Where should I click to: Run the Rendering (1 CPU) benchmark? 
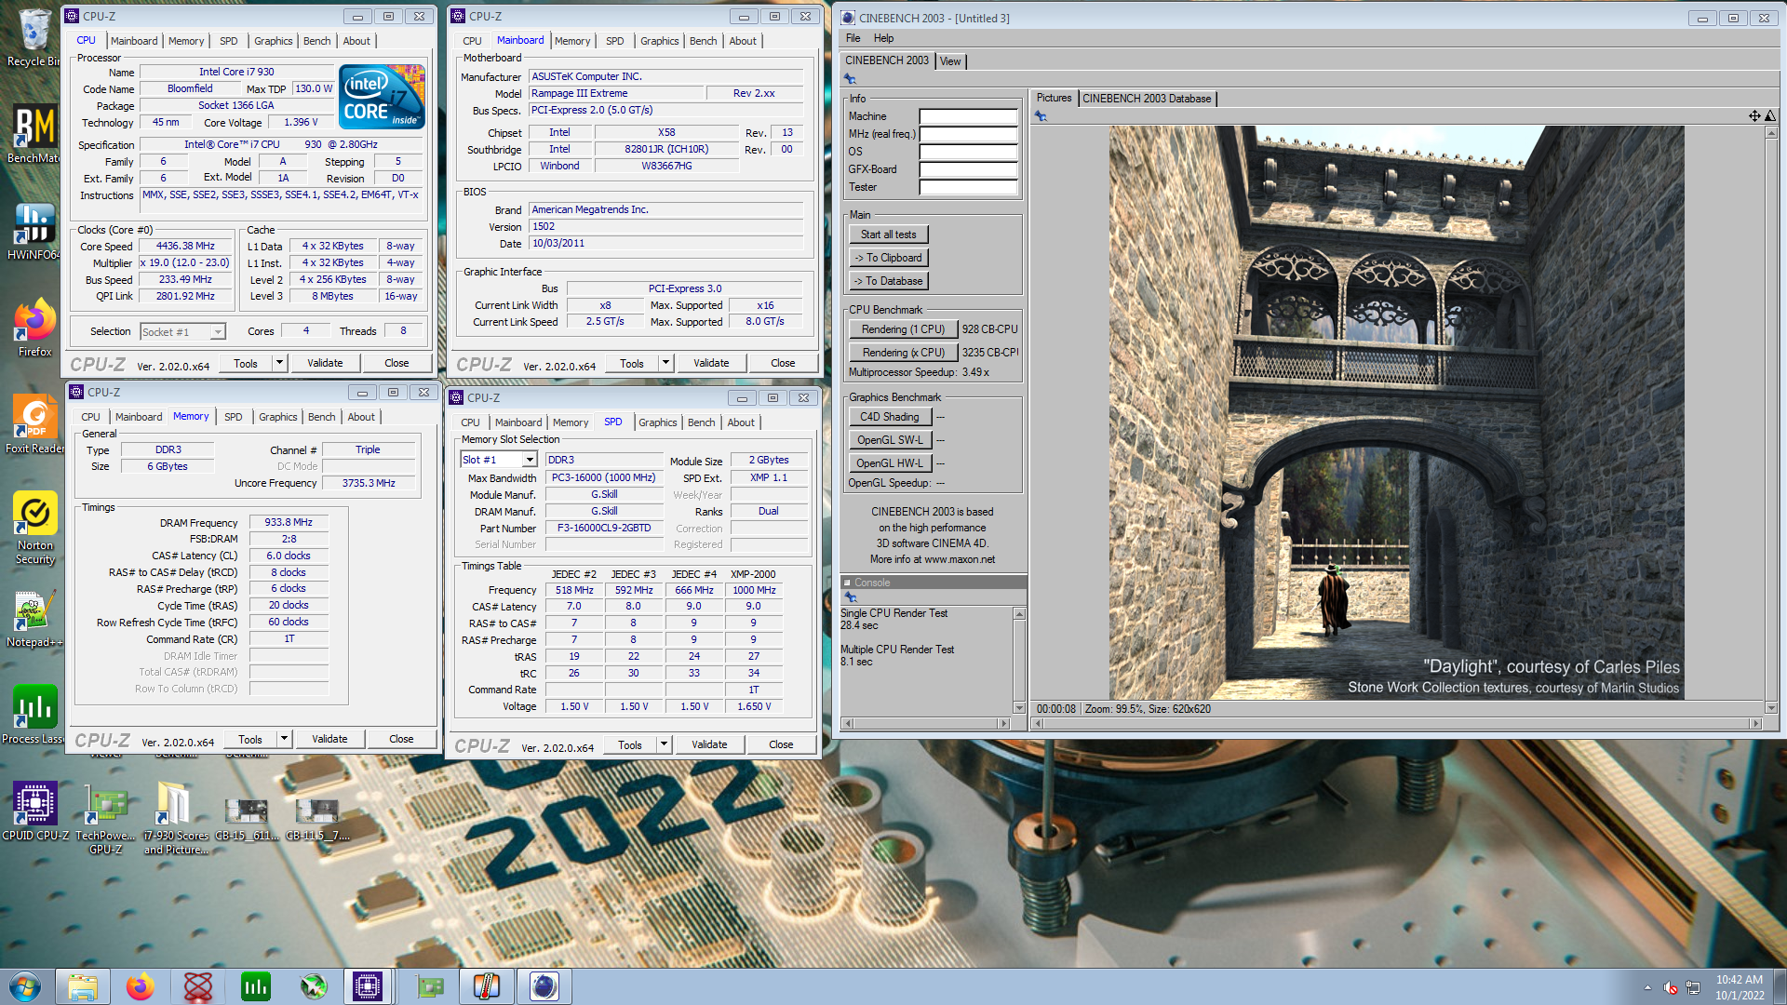click(x=903, y=329)
